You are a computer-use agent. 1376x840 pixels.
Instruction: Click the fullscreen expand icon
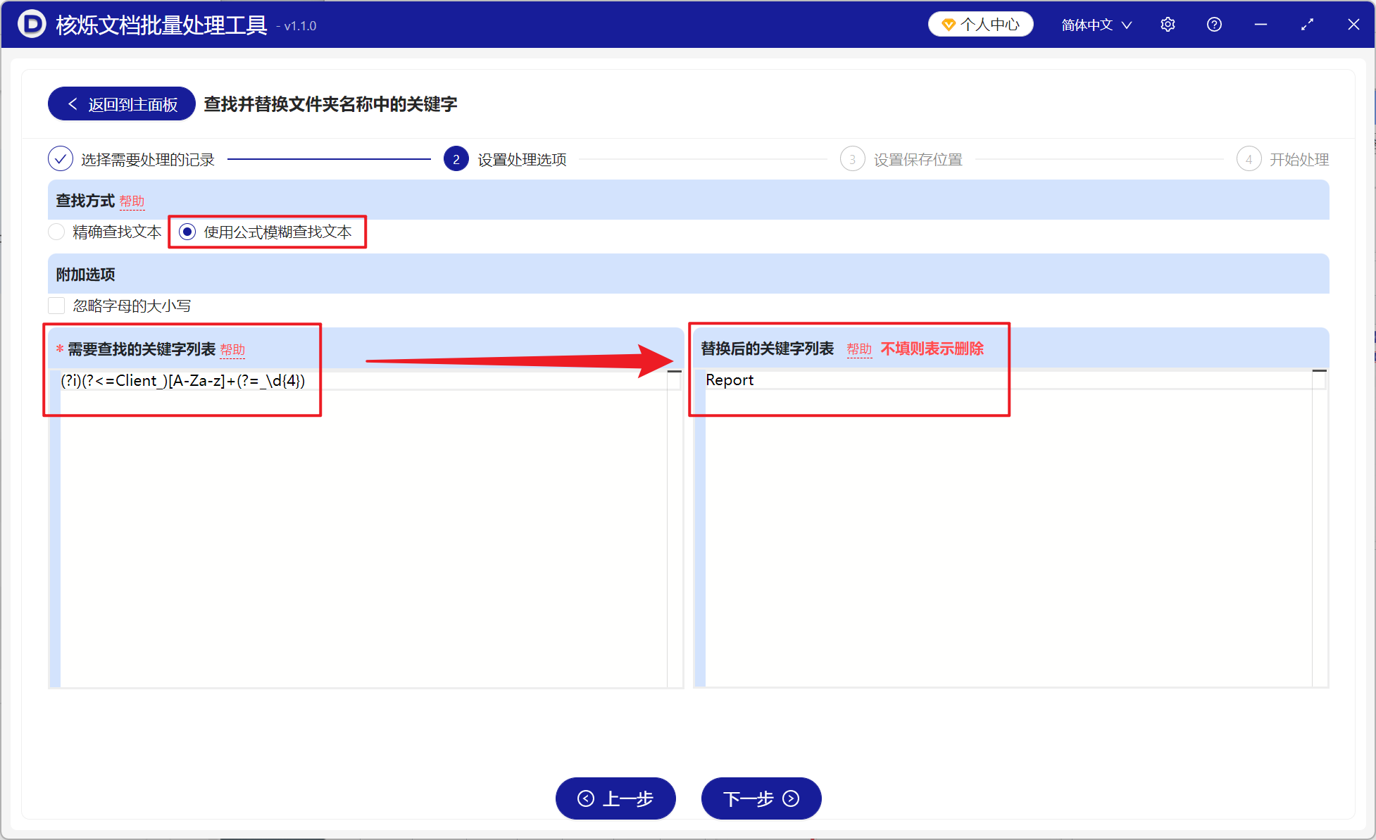(1307, 24)
